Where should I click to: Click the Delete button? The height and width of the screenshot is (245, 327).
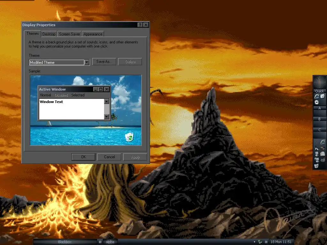(x=130, y=62)
